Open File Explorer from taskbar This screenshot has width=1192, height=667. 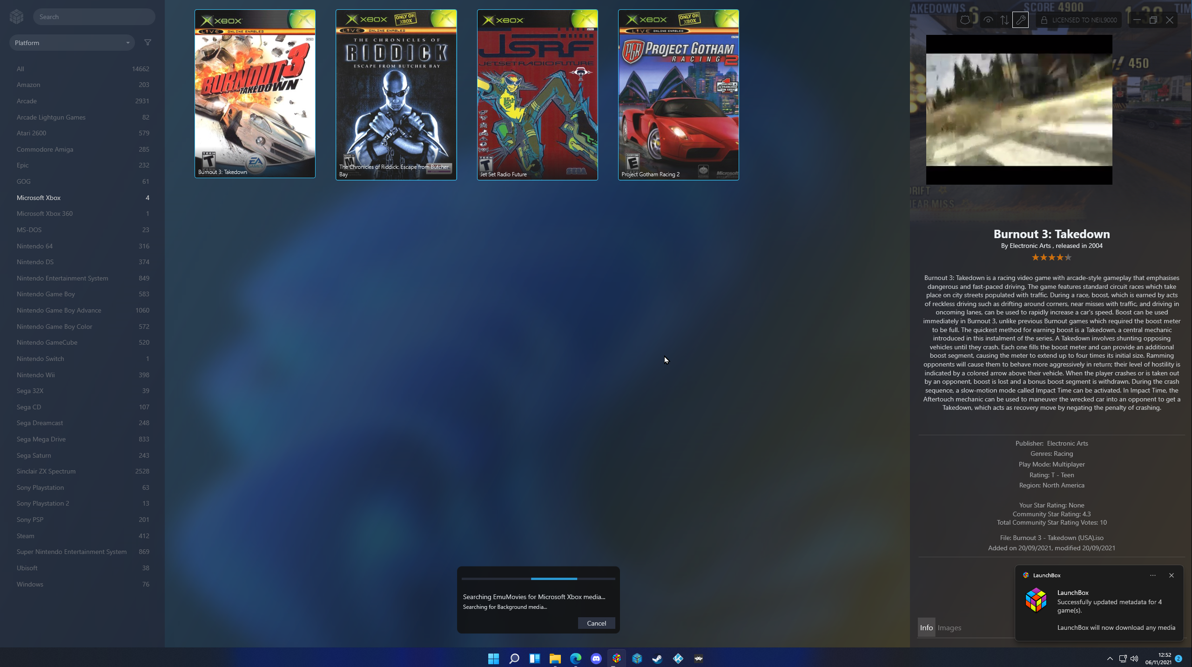point(555,659)
